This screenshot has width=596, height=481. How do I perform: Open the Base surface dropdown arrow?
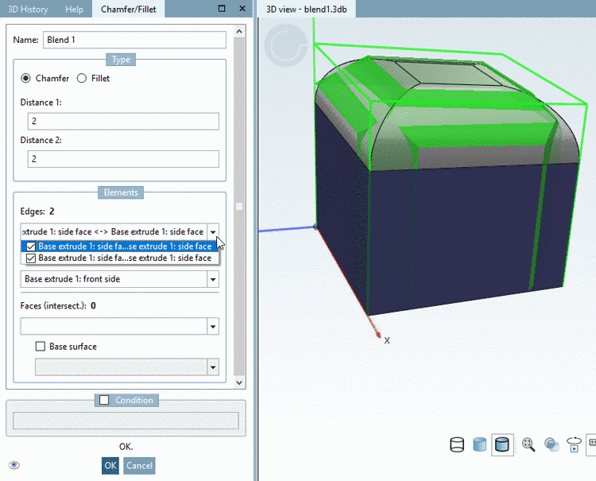click(x=213, y=367)
